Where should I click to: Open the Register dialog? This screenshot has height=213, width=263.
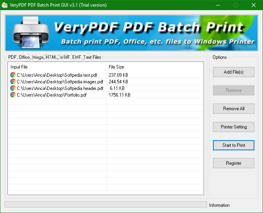[233, 163]
